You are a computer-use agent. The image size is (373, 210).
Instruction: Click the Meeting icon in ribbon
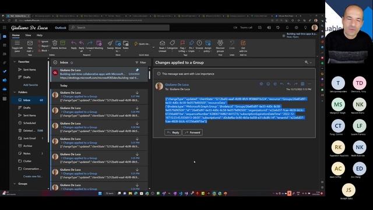[98, 43]
